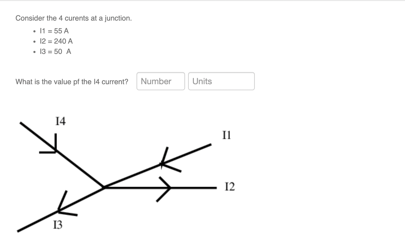Click the Number input field

point(160,81)
